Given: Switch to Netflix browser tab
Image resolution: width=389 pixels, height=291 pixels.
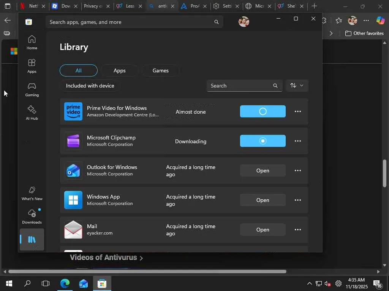Looking at the screenshot, I should click(32, 6).
